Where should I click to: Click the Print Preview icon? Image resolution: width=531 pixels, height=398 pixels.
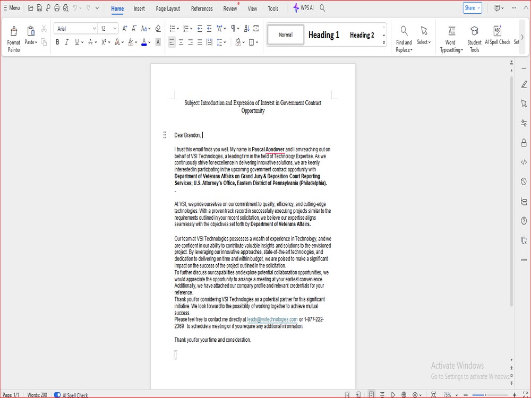[66, 8]
